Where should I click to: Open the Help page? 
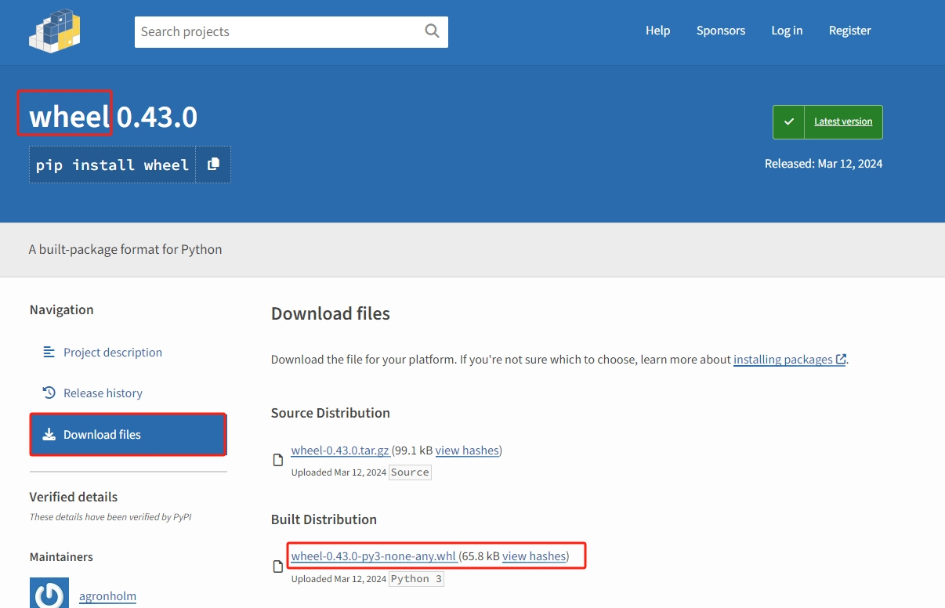point(657,31)
